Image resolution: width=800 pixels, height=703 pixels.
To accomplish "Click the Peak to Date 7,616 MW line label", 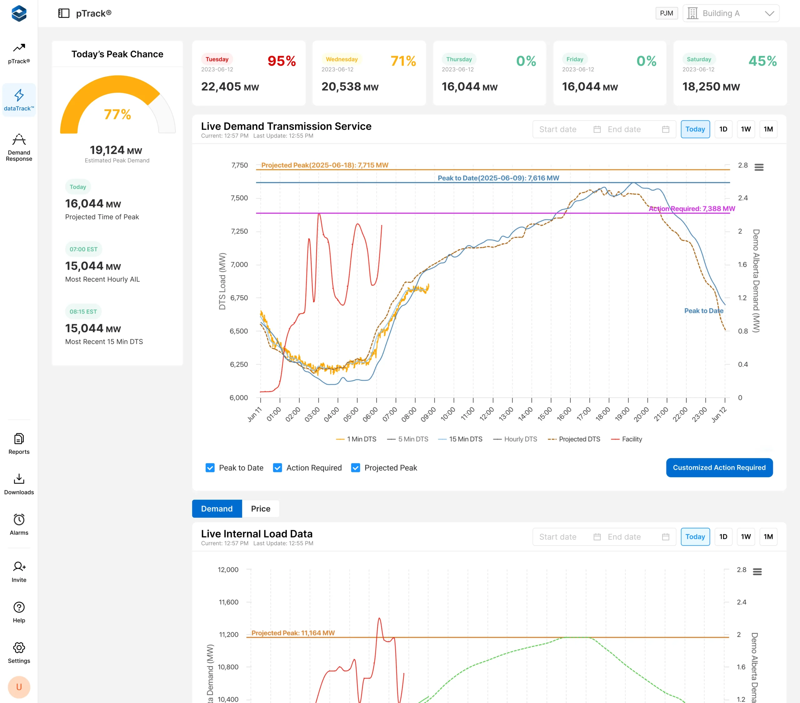I will (x=498, y=178).
